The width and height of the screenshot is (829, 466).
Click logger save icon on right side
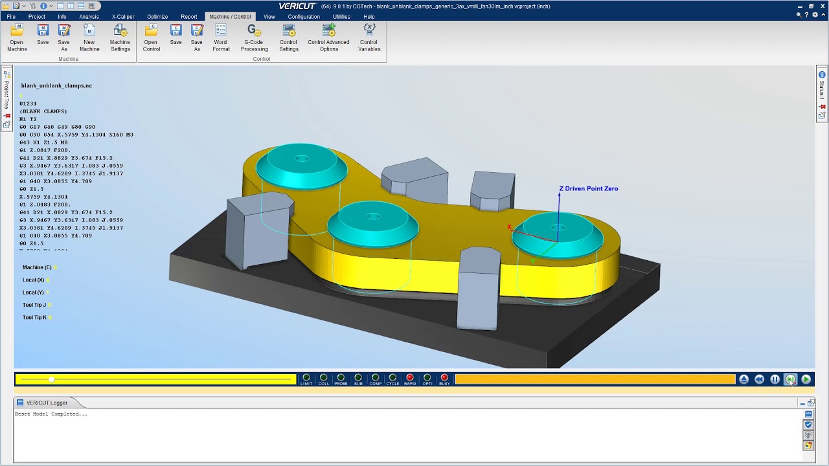pyautogui.click(x=808, y=414)
